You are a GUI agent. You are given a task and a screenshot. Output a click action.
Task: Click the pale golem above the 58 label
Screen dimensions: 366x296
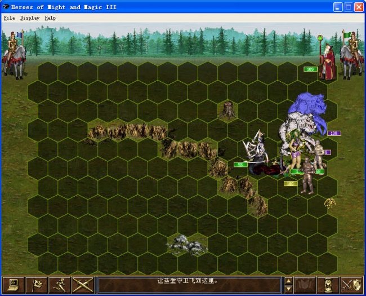click(x=319, y=154)
